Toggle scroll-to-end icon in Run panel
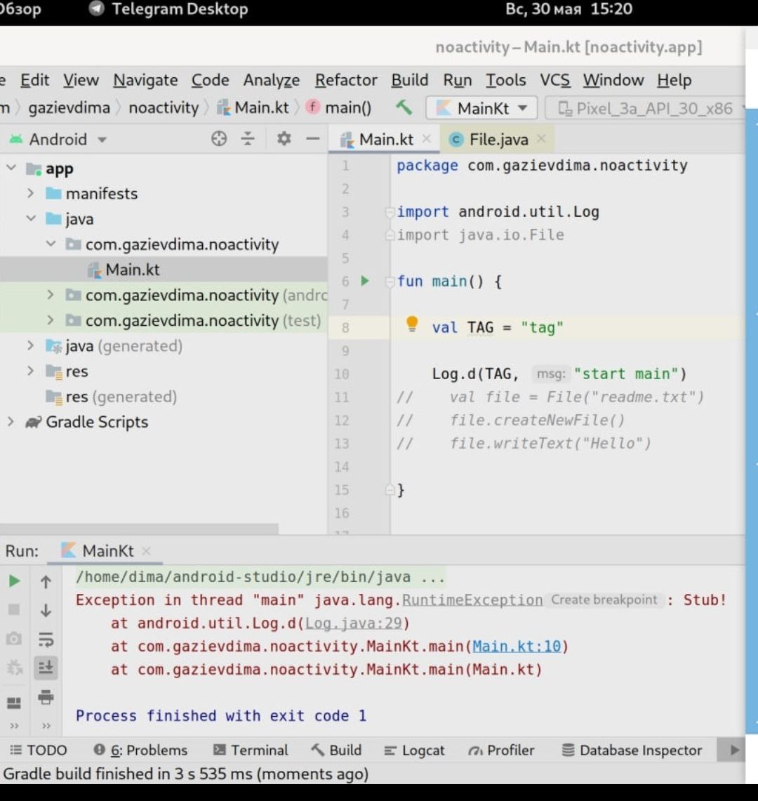Viewport: 758px width, 801px height. click(x=46, y=668)
